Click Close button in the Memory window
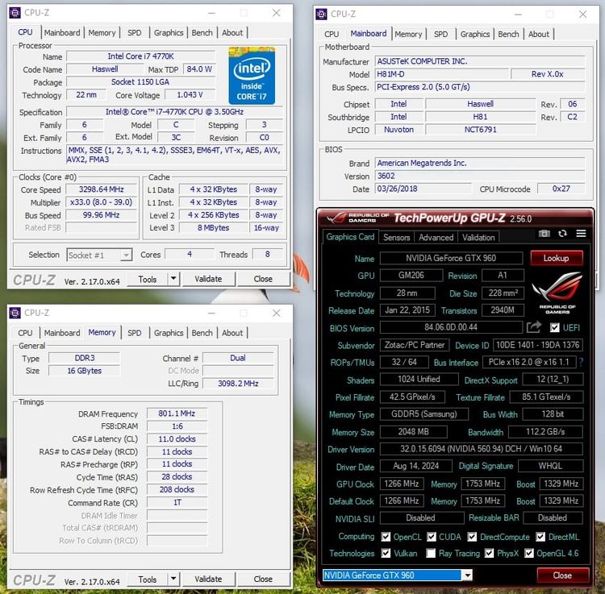Viewport: 605px width, 594px height. point(263,579)
